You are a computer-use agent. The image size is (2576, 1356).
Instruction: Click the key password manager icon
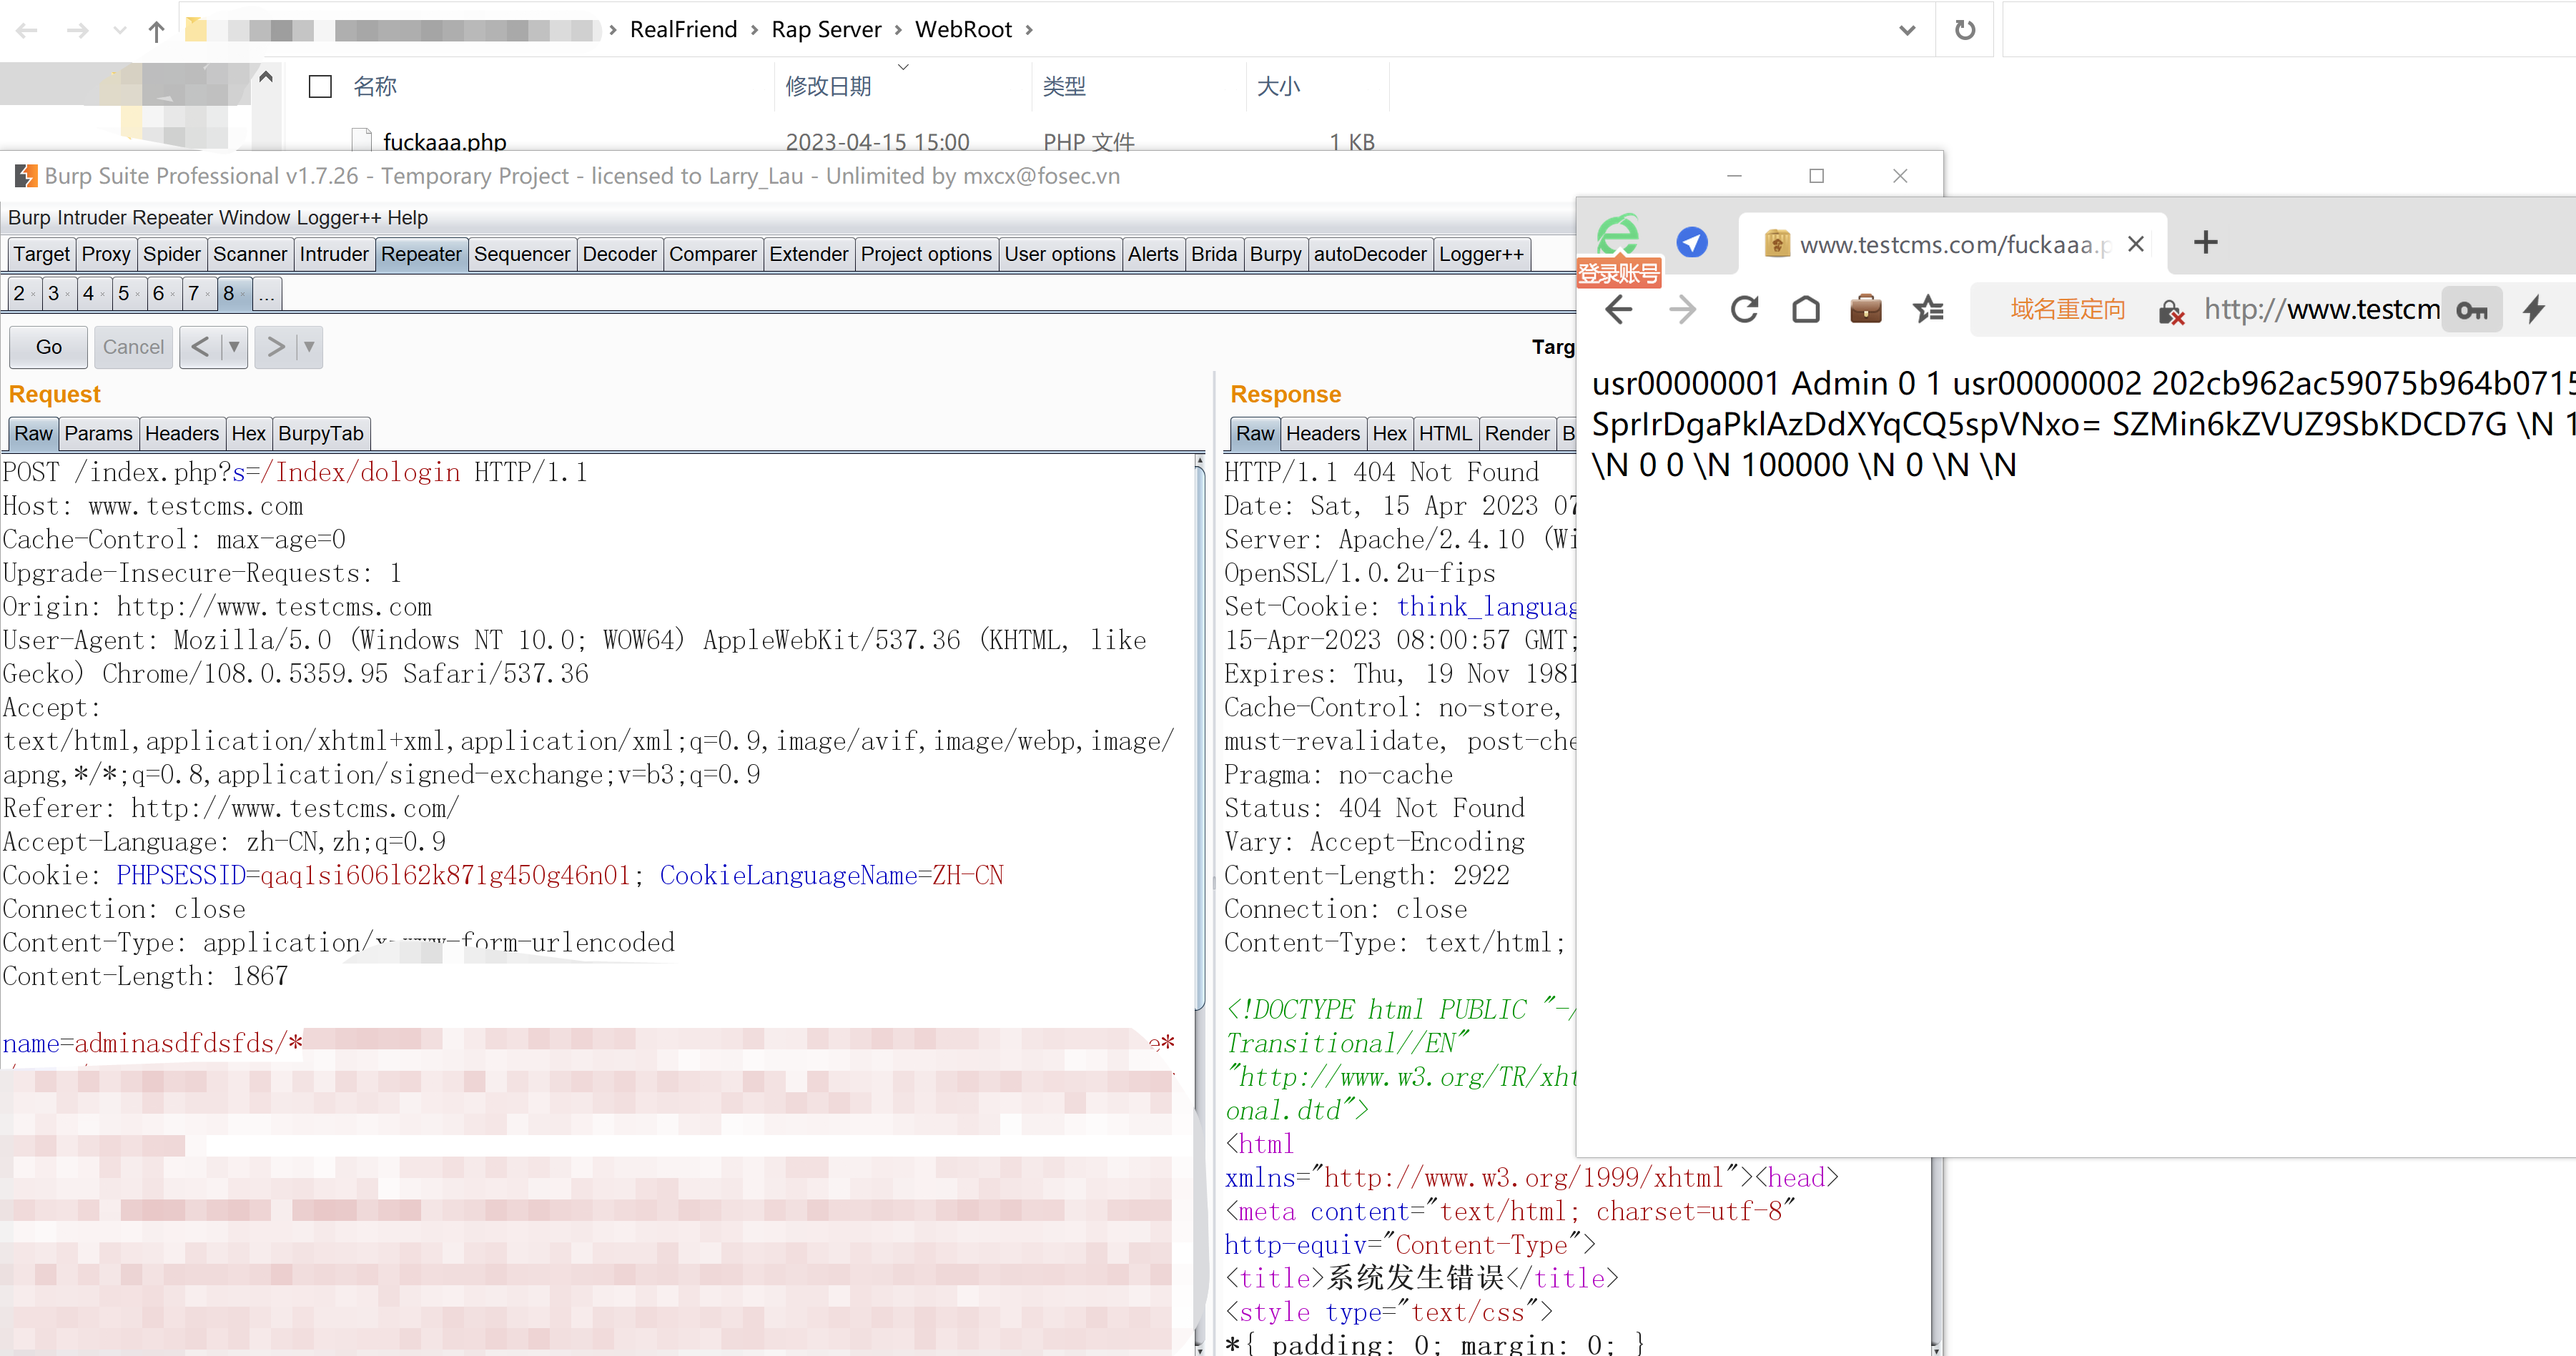[x=2472, y=310]
